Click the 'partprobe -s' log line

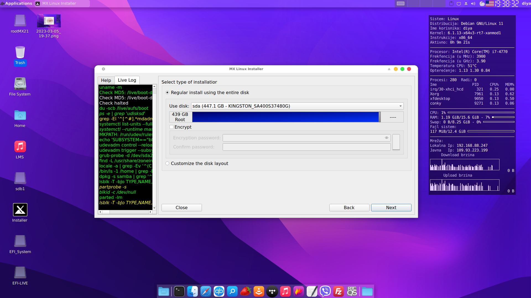(x=113, y=187)
